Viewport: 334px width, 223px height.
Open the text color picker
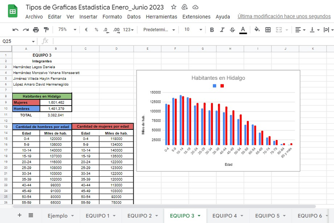coord(243,30)
